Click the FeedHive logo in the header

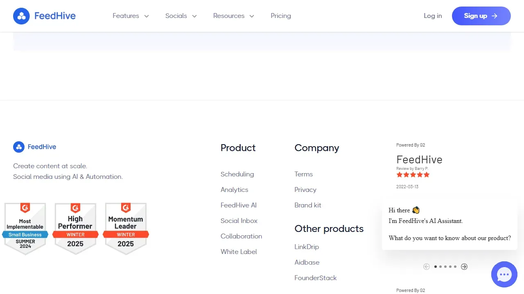(44, 16)
